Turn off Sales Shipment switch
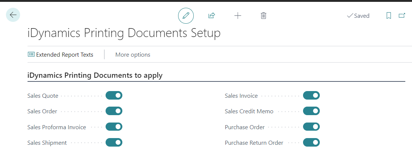The height and width of the screenshot is (154, 412). click(x=114, y=143)
